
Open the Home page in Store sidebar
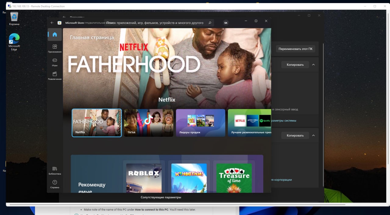tap(55, 34)
